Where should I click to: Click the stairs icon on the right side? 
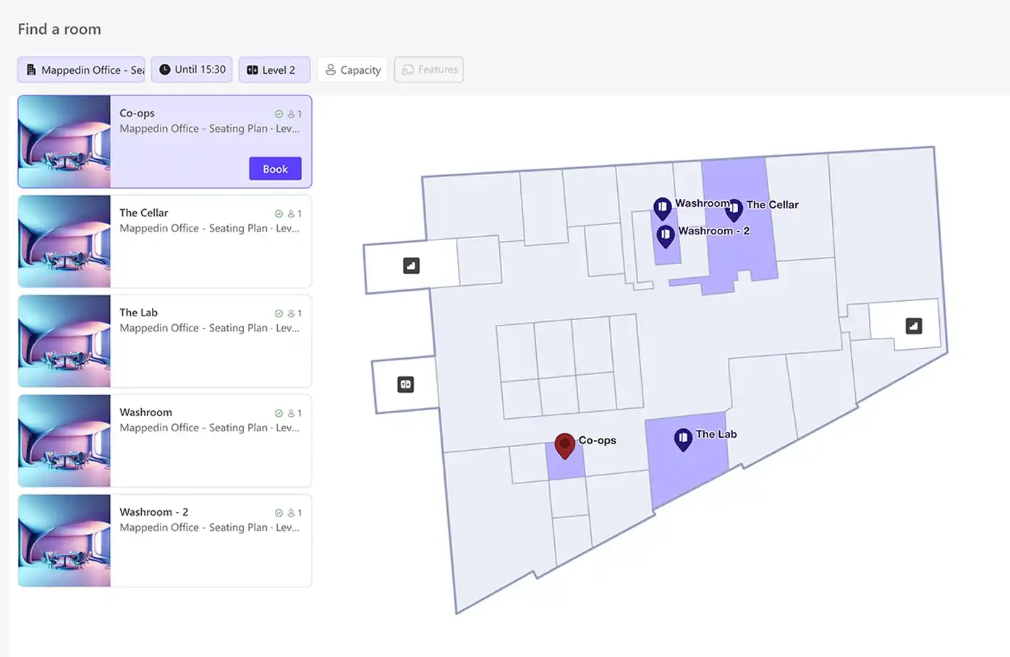(913, 324)
